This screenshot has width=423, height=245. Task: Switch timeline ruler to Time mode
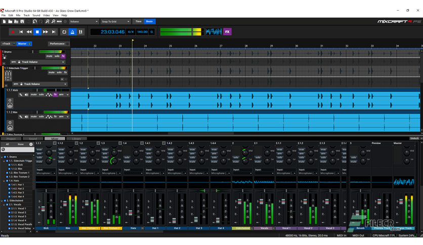point(139,21)
